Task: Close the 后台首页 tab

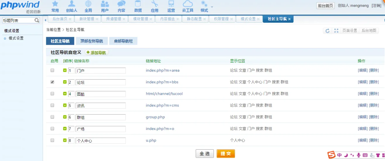Action: [70, 19]
